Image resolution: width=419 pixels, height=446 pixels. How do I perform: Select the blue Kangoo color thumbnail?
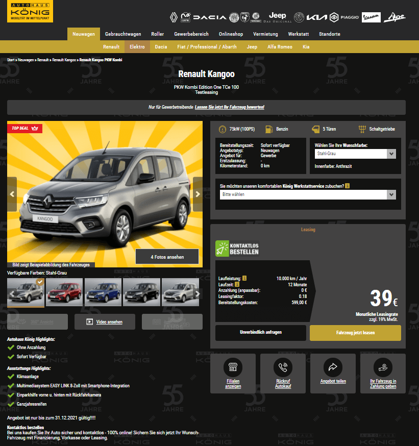(103, 292)
